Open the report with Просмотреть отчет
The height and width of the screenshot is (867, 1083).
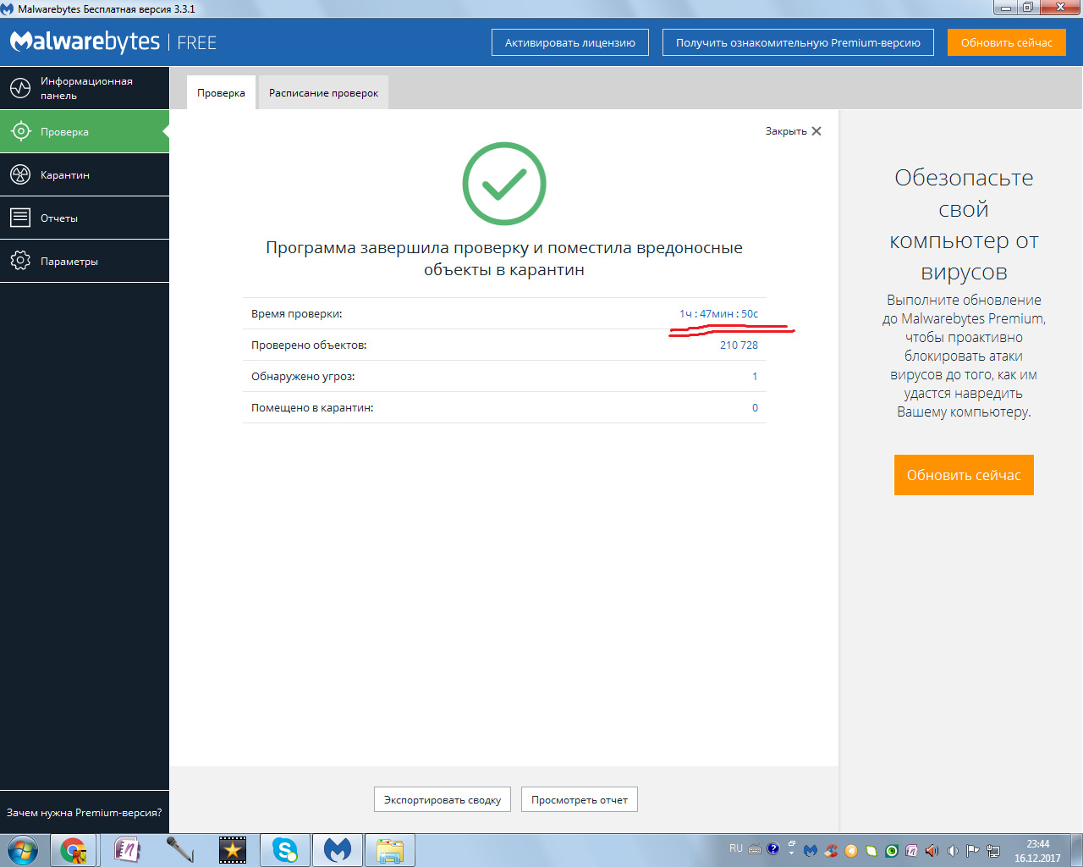click(x=579, y=799)
